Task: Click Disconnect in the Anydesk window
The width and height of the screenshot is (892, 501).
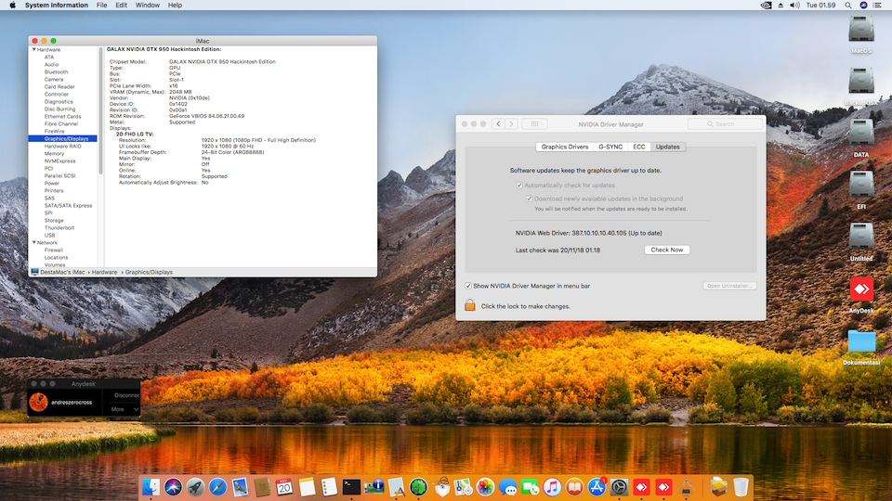Action: pyautogui.click(x=125, y=394)
